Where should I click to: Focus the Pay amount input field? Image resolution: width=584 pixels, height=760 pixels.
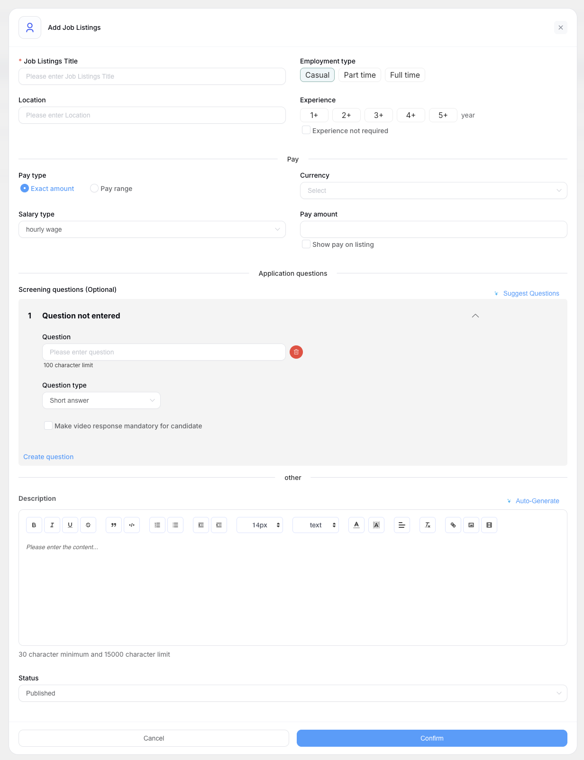pos(434,229)
